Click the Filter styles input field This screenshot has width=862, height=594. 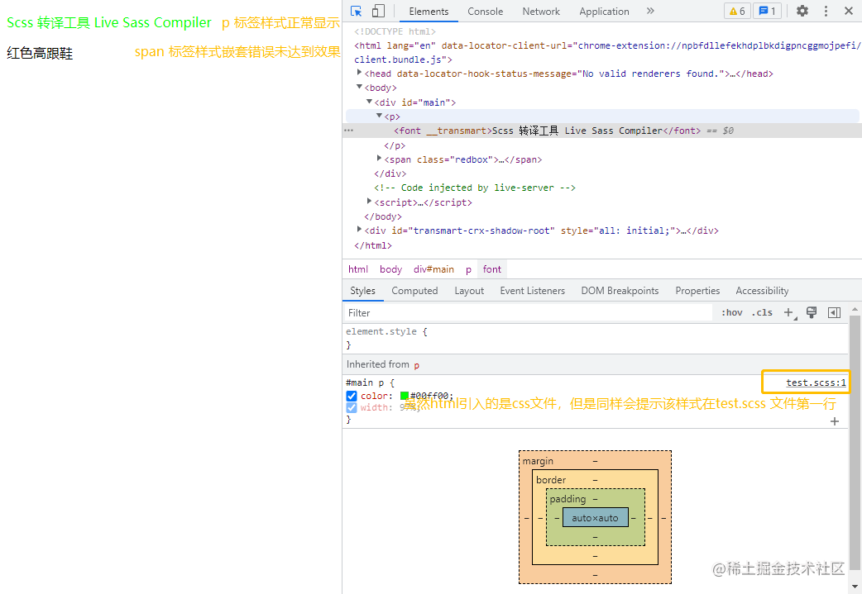click(x=528, y=313)
